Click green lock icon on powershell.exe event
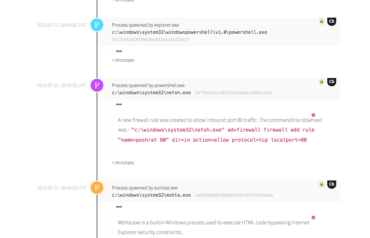 [322, 22]
